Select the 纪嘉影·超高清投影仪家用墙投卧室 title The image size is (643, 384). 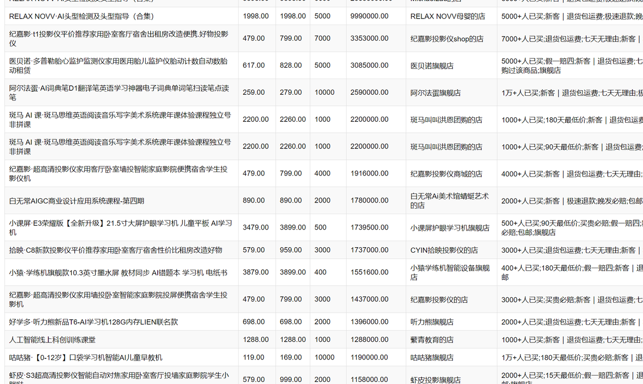pos(119,299)
